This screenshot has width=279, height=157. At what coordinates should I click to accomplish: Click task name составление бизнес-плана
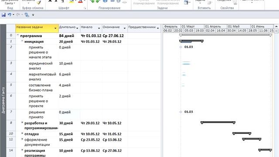(41, 88)
